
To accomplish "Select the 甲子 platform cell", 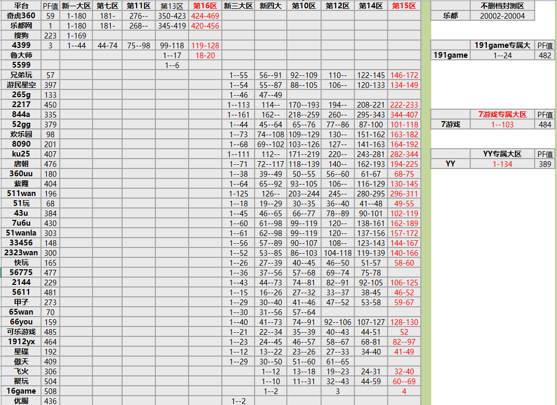I will click(21, 302).
